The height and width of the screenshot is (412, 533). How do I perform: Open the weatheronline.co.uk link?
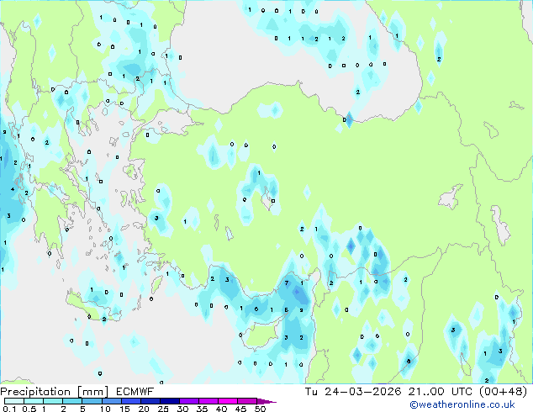click(x=462, y=404)
